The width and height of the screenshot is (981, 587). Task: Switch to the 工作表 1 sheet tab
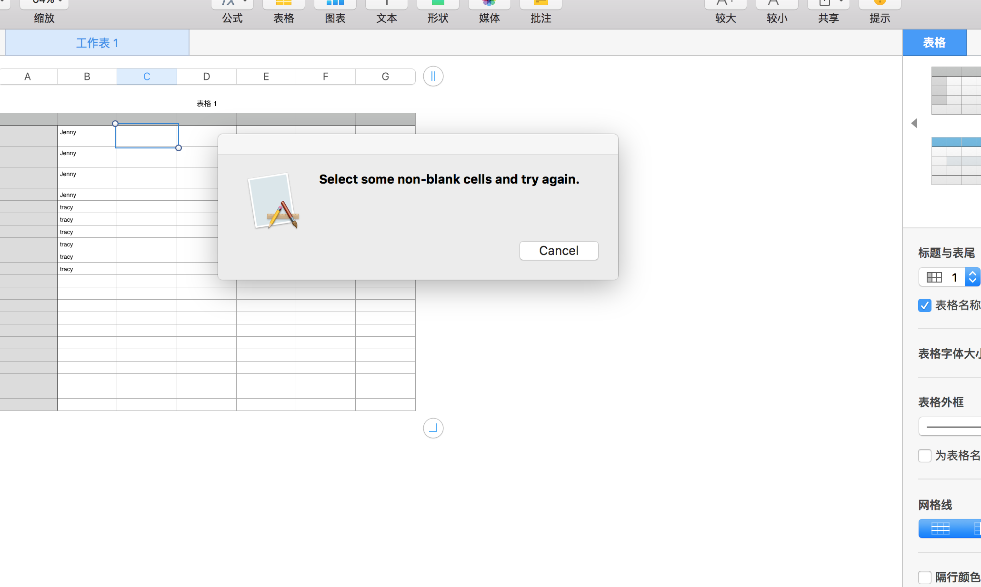click(97, 43)
